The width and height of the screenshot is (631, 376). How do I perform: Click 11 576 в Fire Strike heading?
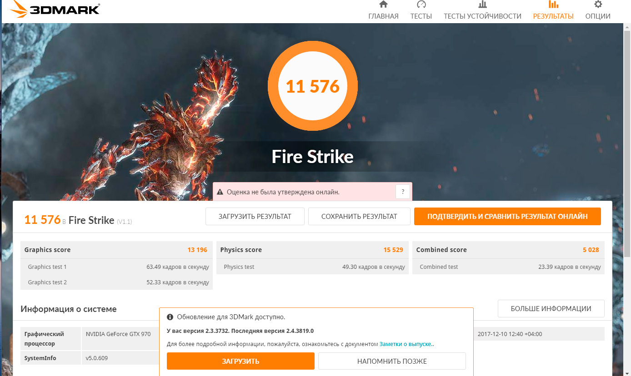(x=78, y=220)
